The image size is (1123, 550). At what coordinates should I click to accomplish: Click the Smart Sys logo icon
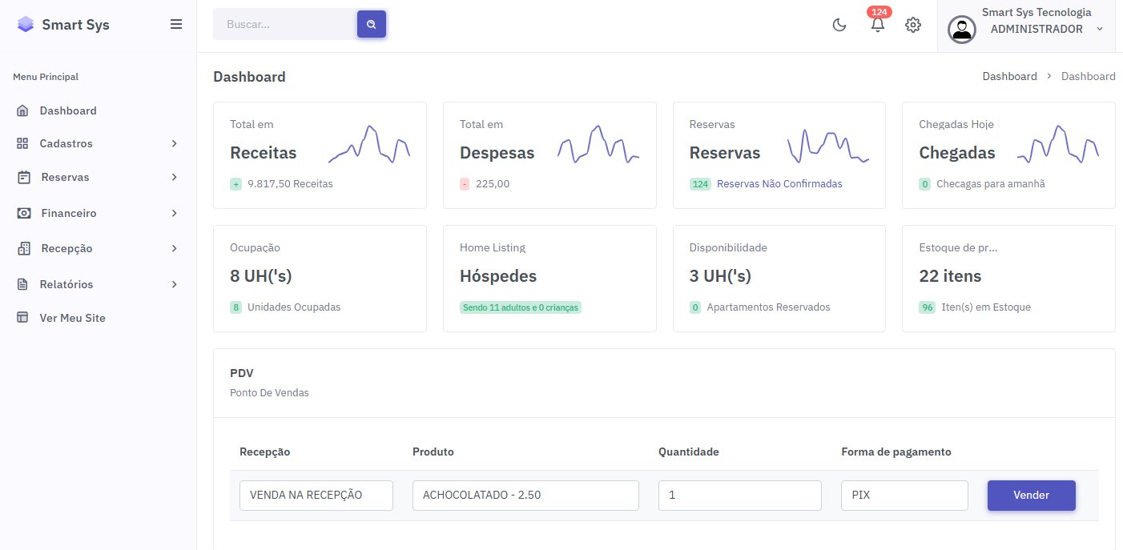26,25
